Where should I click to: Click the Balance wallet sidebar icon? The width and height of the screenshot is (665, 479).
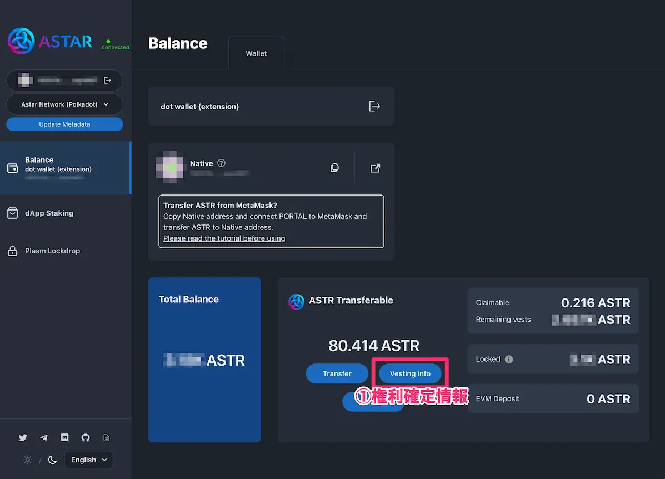pos(13,168)
